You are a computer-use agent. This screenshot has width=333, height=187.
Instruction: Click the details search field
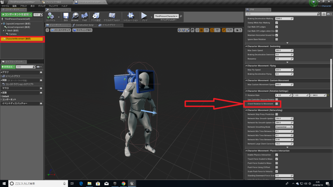[283, 14]
